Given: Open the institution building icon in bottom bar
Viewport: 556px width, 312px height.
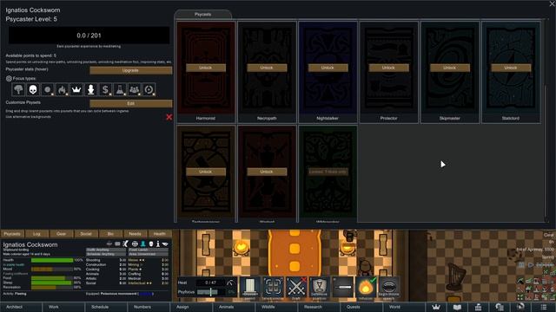Looking at the screenshot, I should coord(479,307).
